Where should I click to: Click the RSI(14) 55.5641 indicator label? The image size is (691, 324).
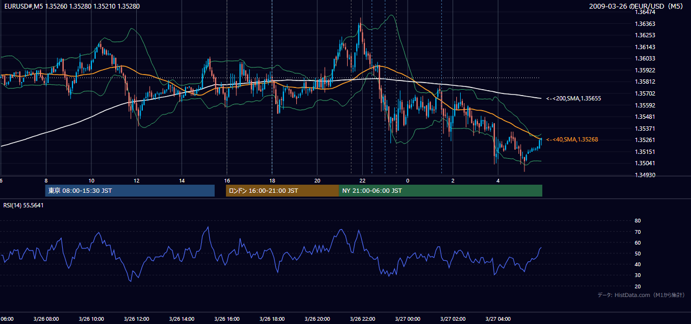[23, 205]
